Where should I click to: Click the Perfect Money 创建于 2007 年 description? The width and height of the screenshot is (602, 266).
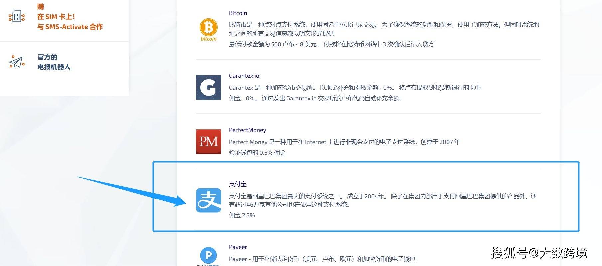[x=345, y=142]
